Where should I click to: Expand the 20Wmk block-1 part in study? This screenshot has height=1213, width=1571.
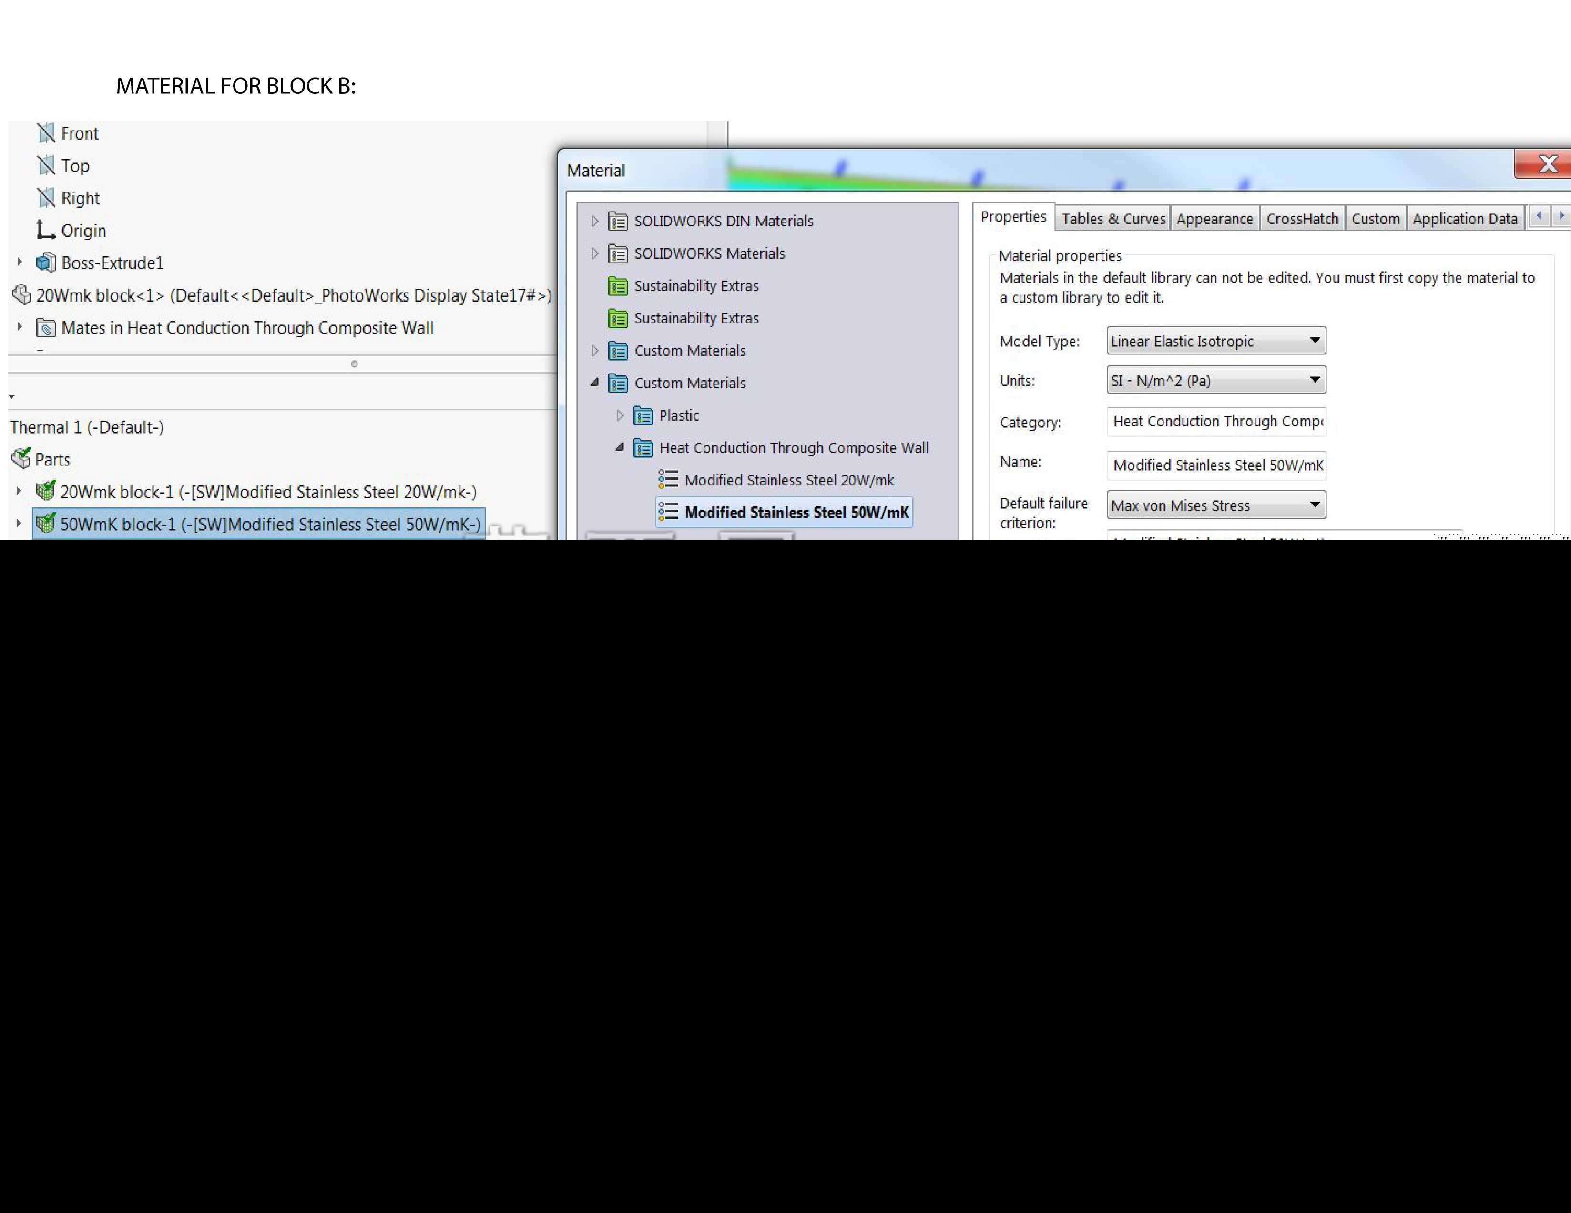[19, 491]
